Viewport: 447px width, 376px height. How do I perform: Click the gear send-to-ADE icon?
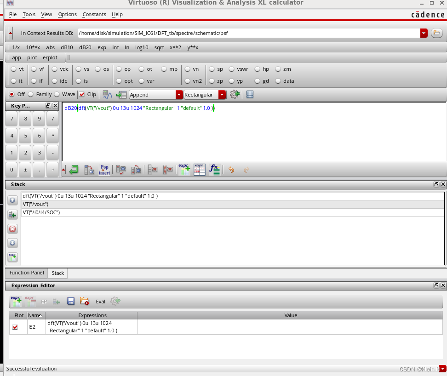point(235,94)
